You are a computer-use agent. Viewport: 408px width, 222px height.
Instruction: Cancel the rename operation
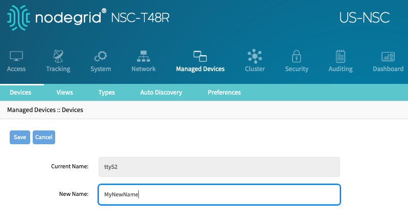coord(44,137)
